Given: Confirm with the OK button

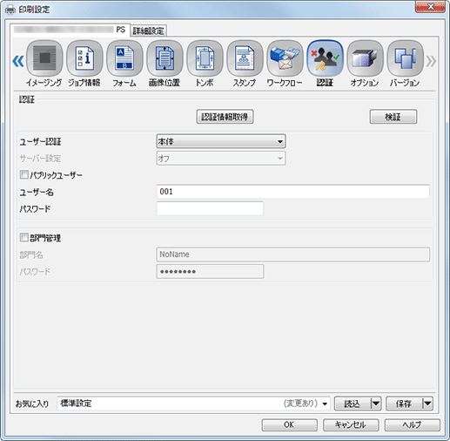Looking at the screenshot, I should 289,424.
